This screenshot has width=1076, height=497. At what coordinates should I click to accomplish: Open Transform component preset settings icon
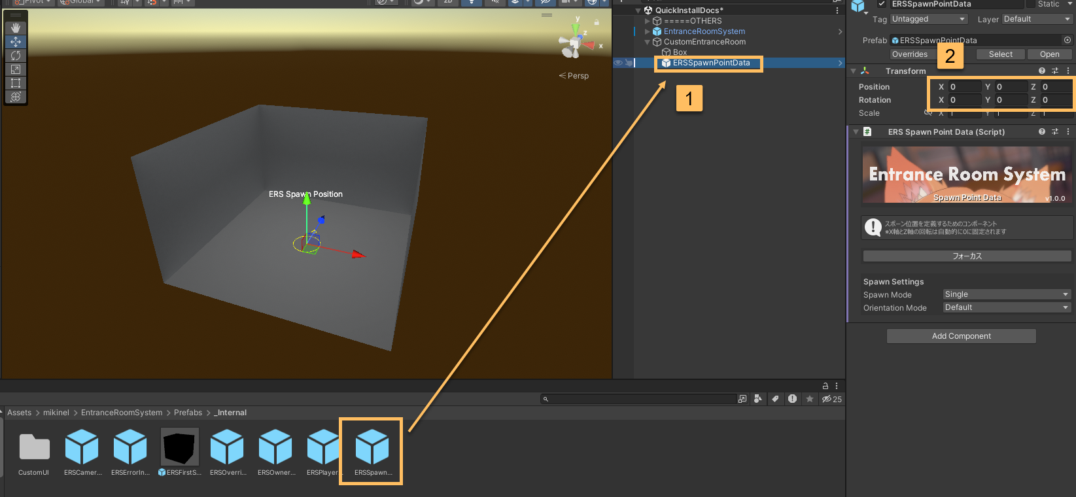click(x=1055, y=71)
